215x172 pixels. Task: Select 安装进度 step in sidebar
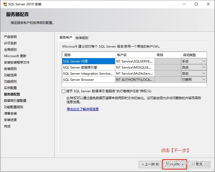point(10,120)
